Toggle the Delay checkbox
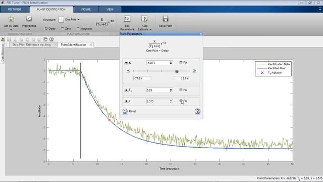 (x=46, y=28)
